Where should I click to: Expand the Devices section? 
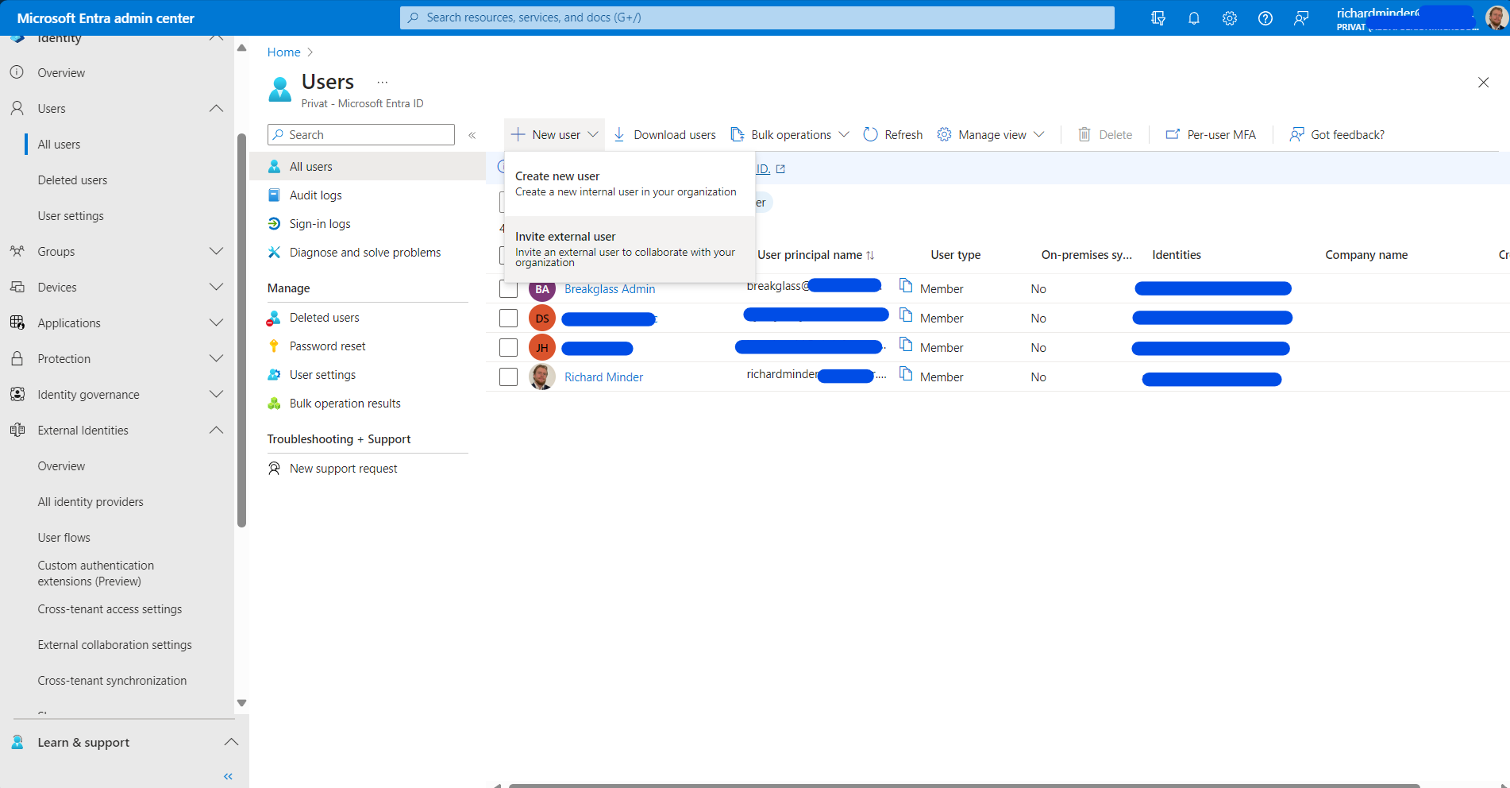coord(216,288)
